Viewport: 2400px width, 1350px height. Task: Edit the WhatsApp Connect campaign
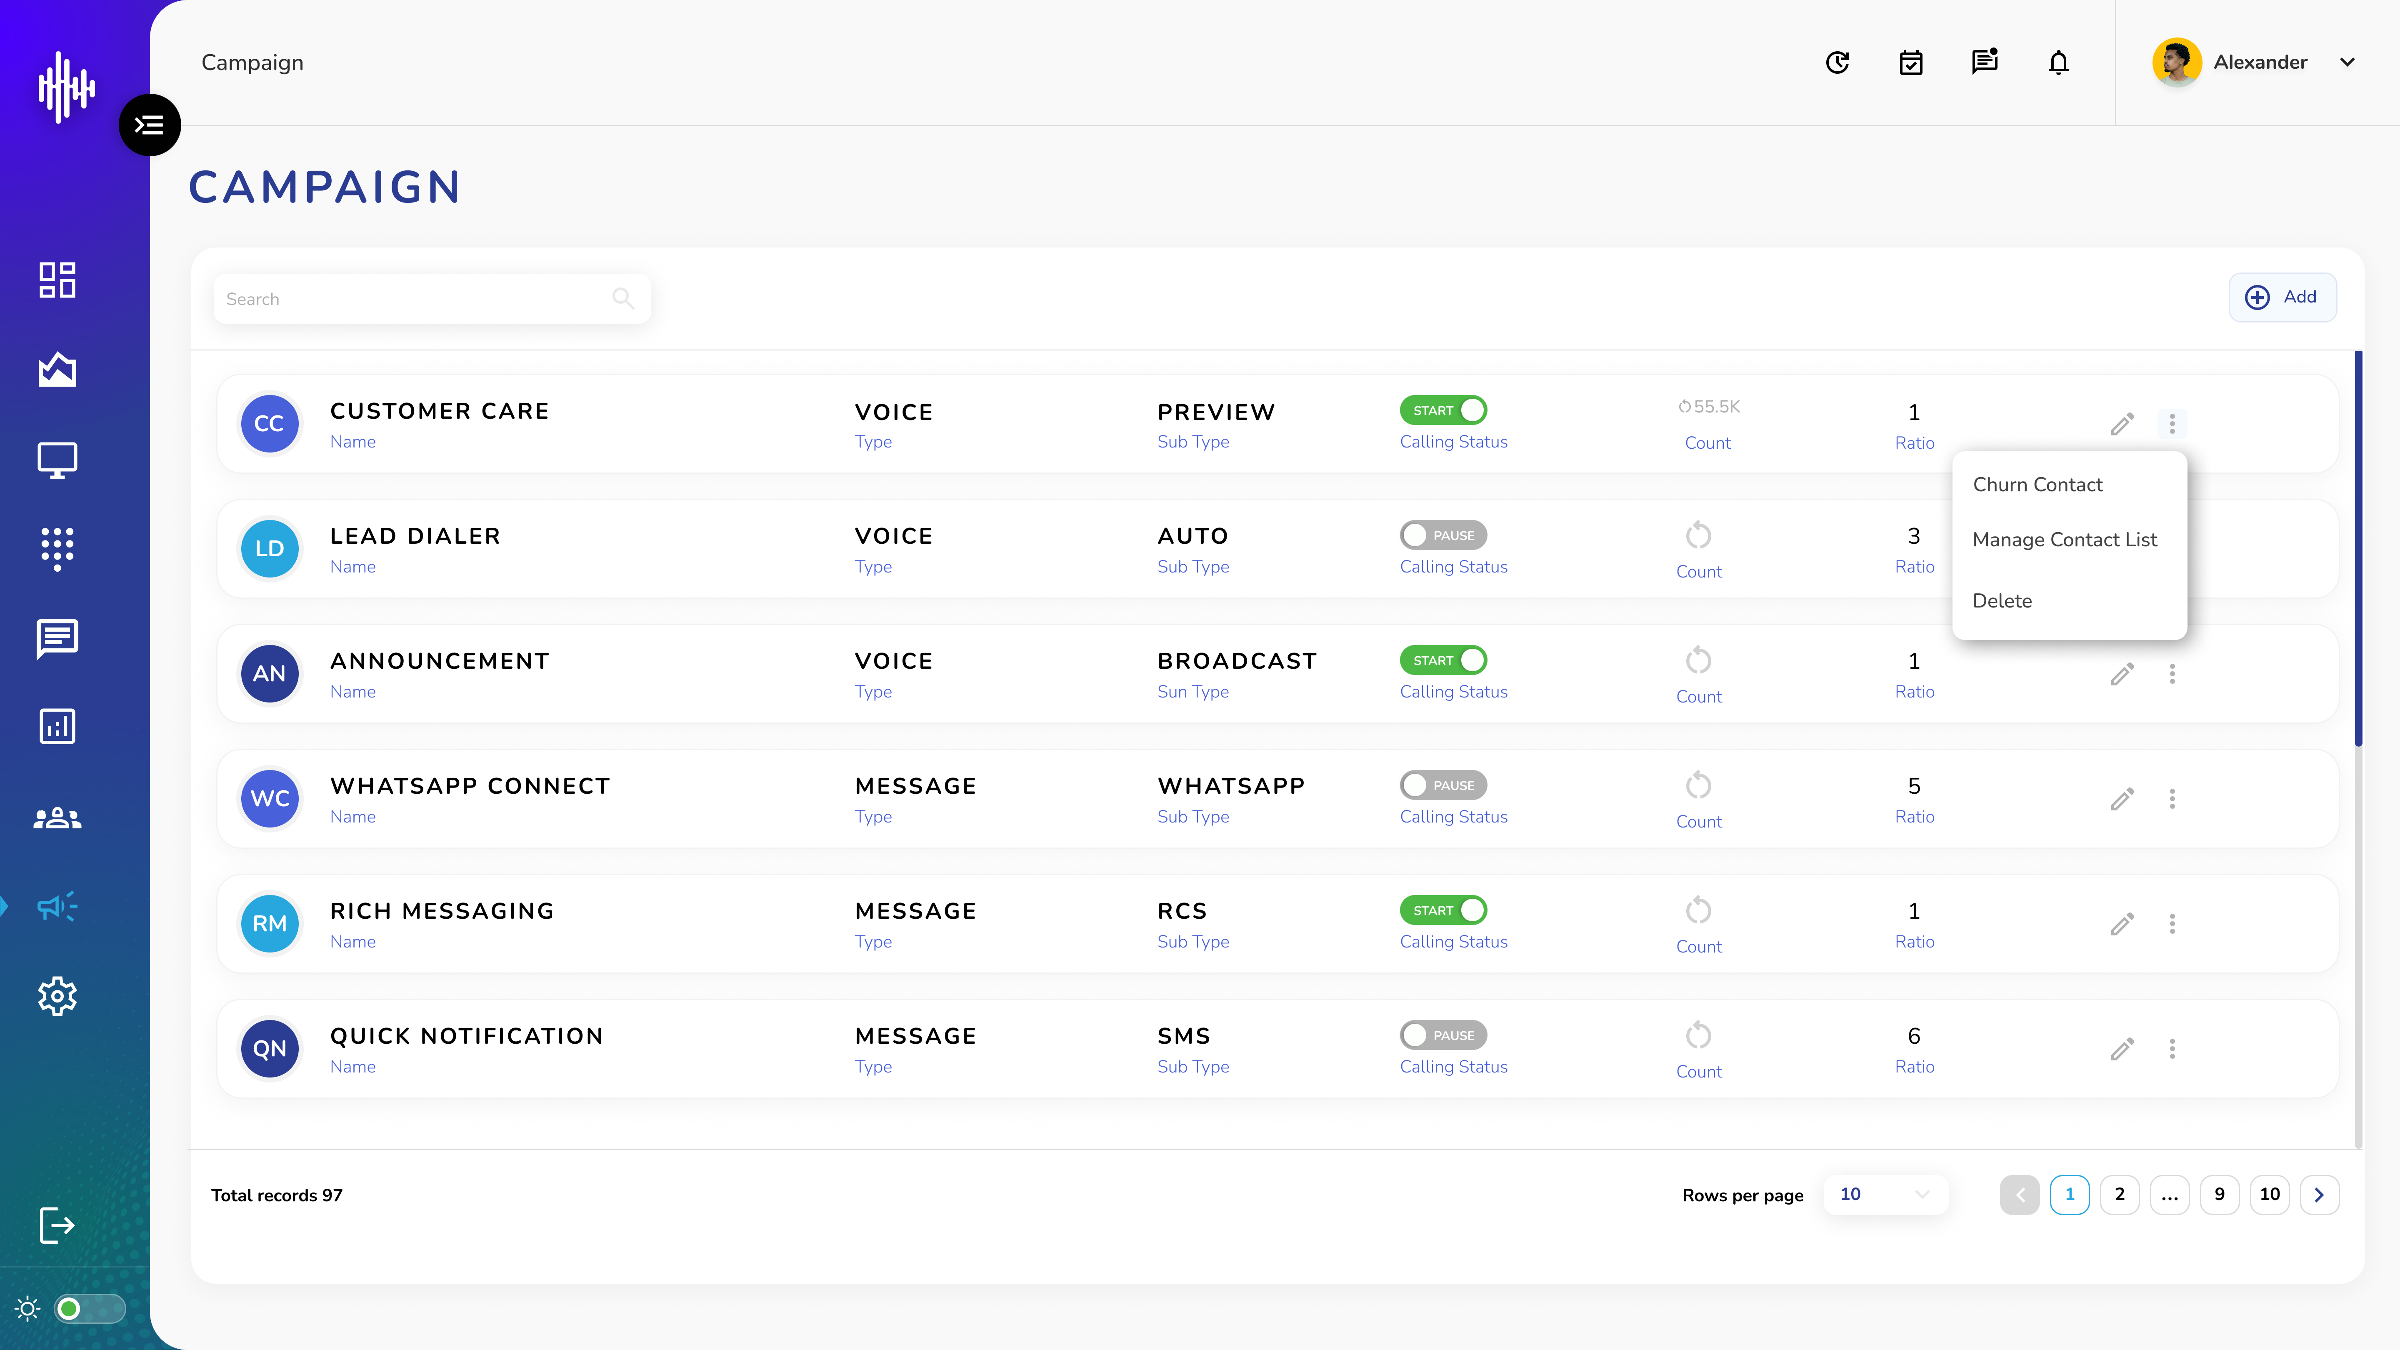[2122, 798]
